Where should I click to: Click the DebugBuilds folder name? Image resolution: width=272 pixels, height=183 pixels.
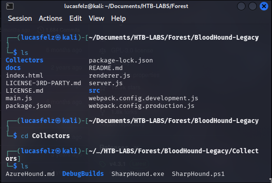83,174
